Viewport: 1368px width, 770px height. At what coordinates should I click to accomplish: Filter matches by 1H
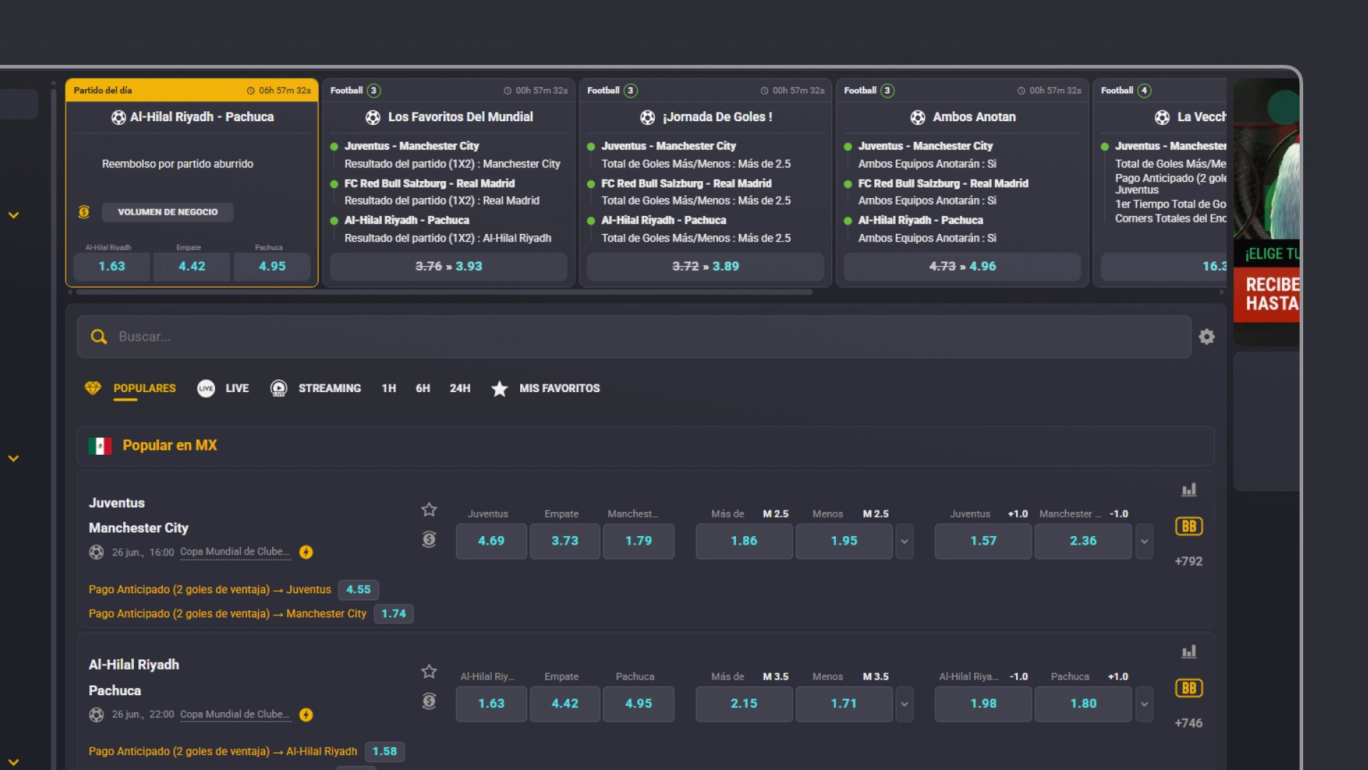[388, 388]
